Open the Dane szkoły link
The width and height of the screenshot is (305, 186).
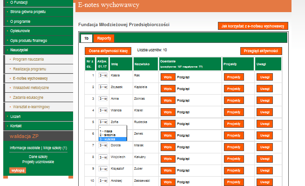[38, 157]
